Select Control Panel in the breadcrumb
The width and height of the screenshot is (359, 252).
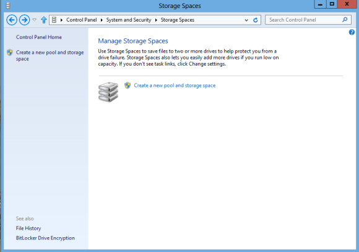[x=82, y=20]
